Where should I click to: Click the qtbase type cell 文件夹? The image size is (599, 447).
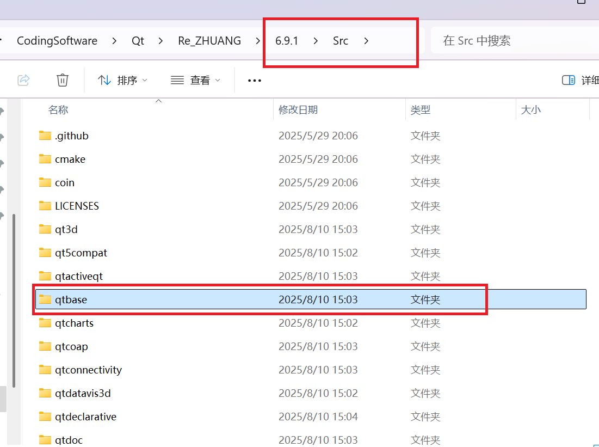pos(425,299)
